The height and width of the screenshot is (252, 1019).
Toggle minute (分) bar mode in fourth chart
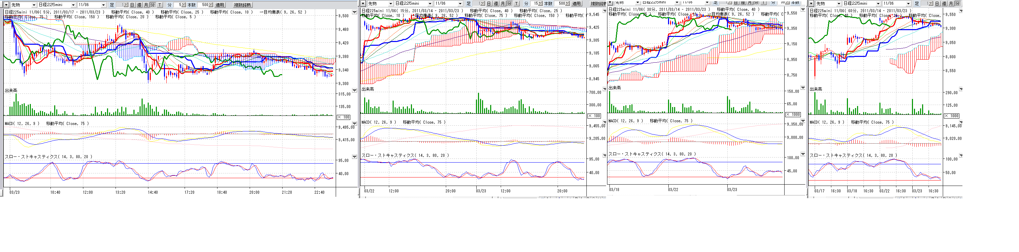tap(957, 4)
